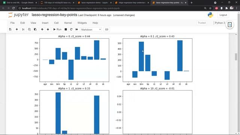
Task: Toggle the Trusted notebook indicator
Action: (x=202, y=23)
